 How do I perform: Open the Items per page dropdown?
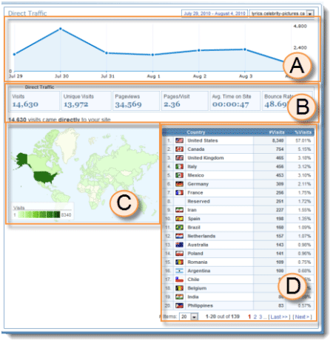click(189, 316)
